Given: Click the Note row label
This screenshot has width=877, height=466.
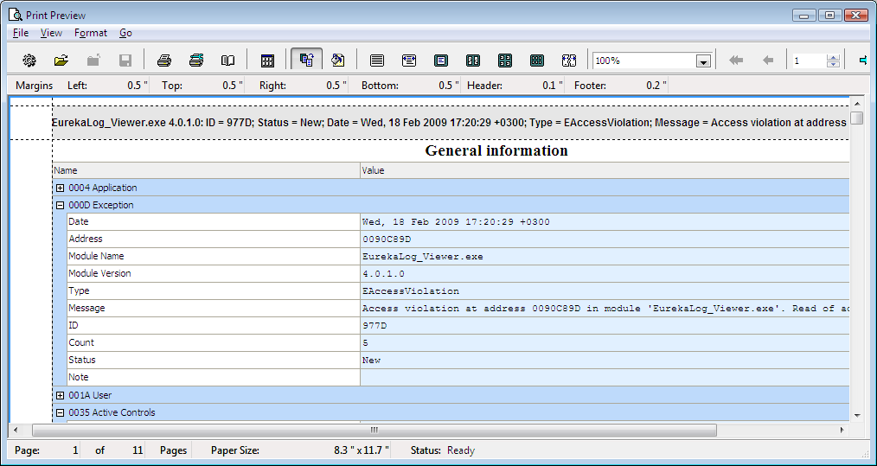Looking at the screenshot, I should click(x=79, y=377).
